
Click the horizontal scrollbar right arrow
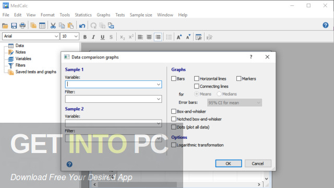[x=259, y=184]
